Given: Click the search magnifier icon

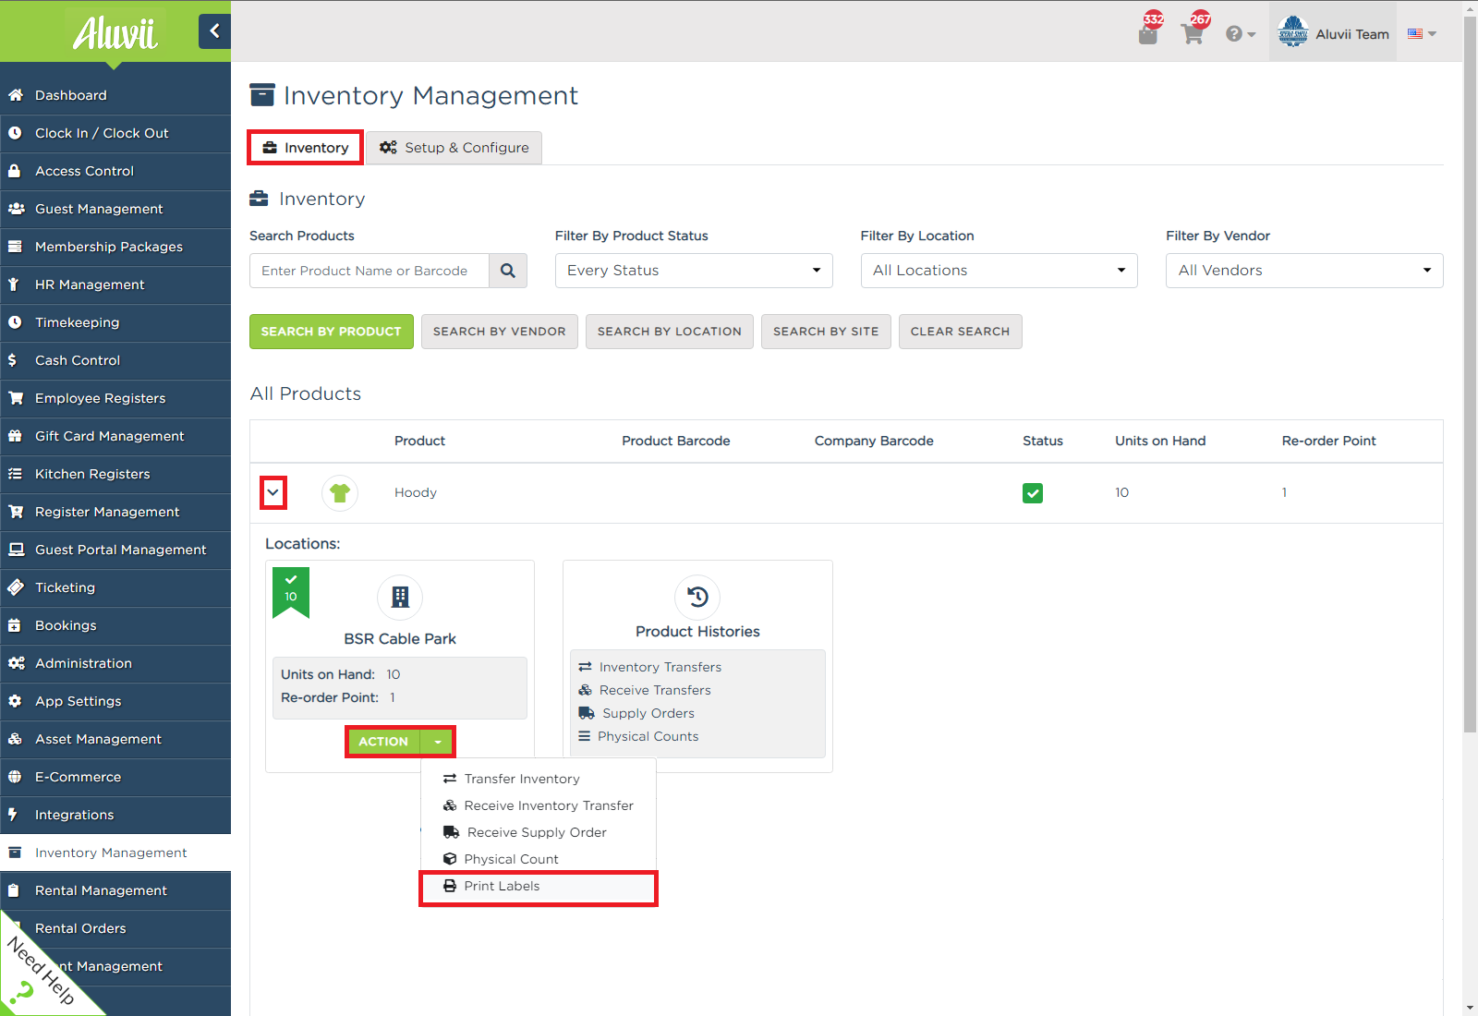Looking at the screenshot, I should pos(507,270).
